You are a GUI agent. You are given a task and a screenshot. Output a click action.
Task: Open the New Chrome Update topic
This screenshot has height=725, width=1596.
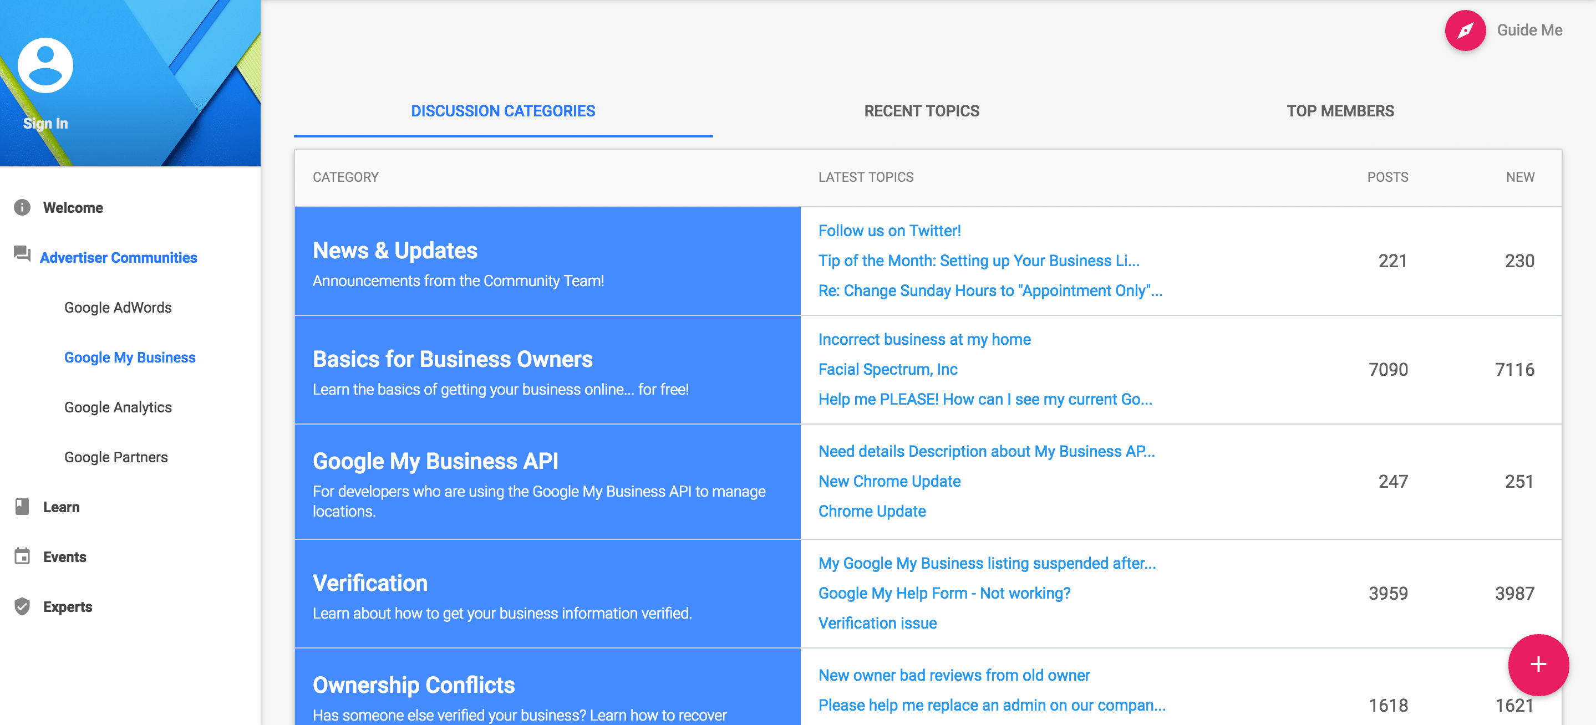889,481
